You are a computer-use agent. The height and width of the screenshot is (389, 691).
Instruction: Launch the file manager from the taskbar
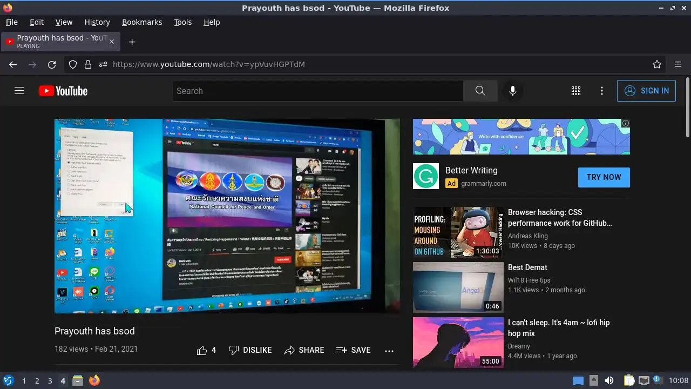(78, 380)
